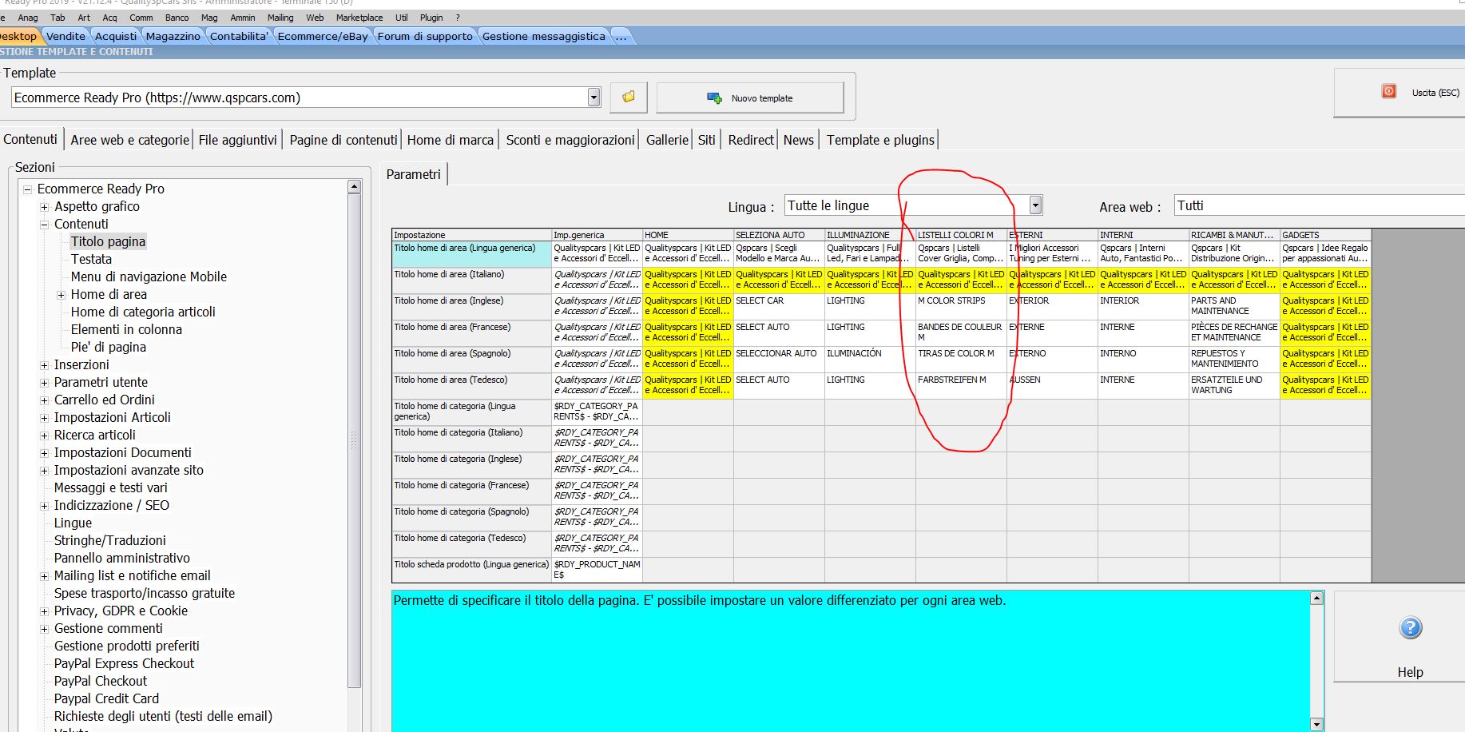1465x732 pixels.
Task: Collapse the Ecommerce Ready Pro tree root
Action: pos(28,189)
